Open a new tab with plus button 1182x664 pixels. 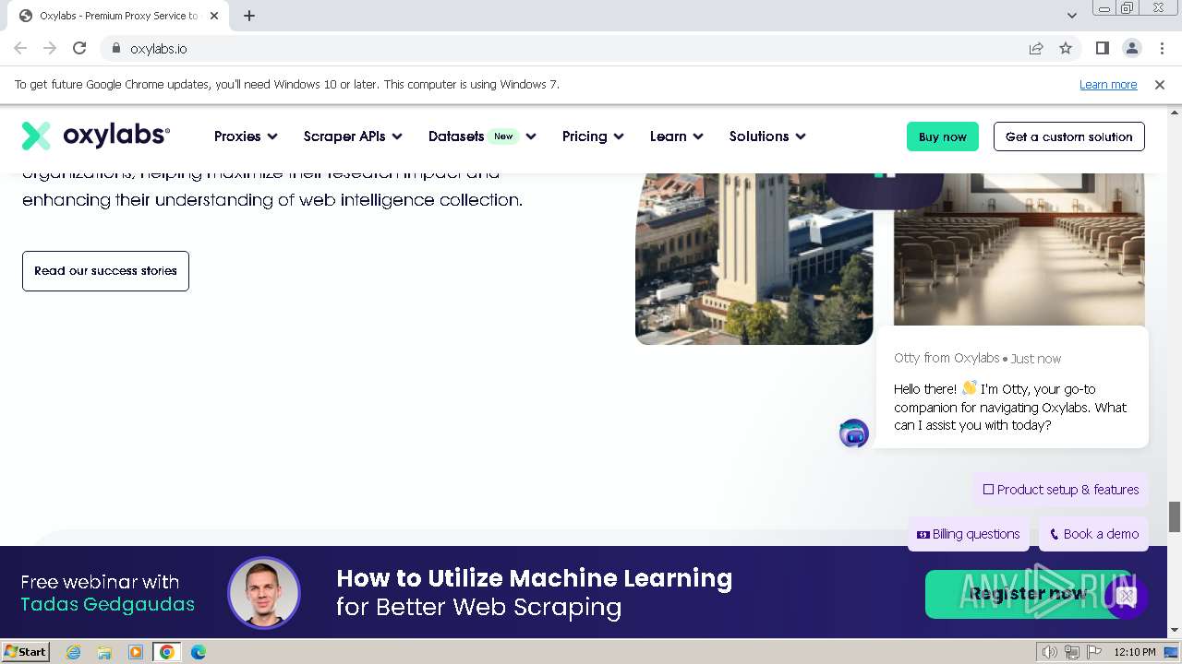(249, 15)
